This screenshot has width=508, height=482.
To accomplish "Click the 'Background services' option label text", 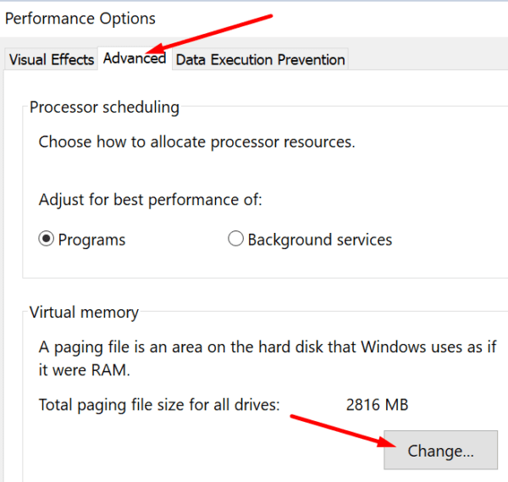I will pos(319,240).
